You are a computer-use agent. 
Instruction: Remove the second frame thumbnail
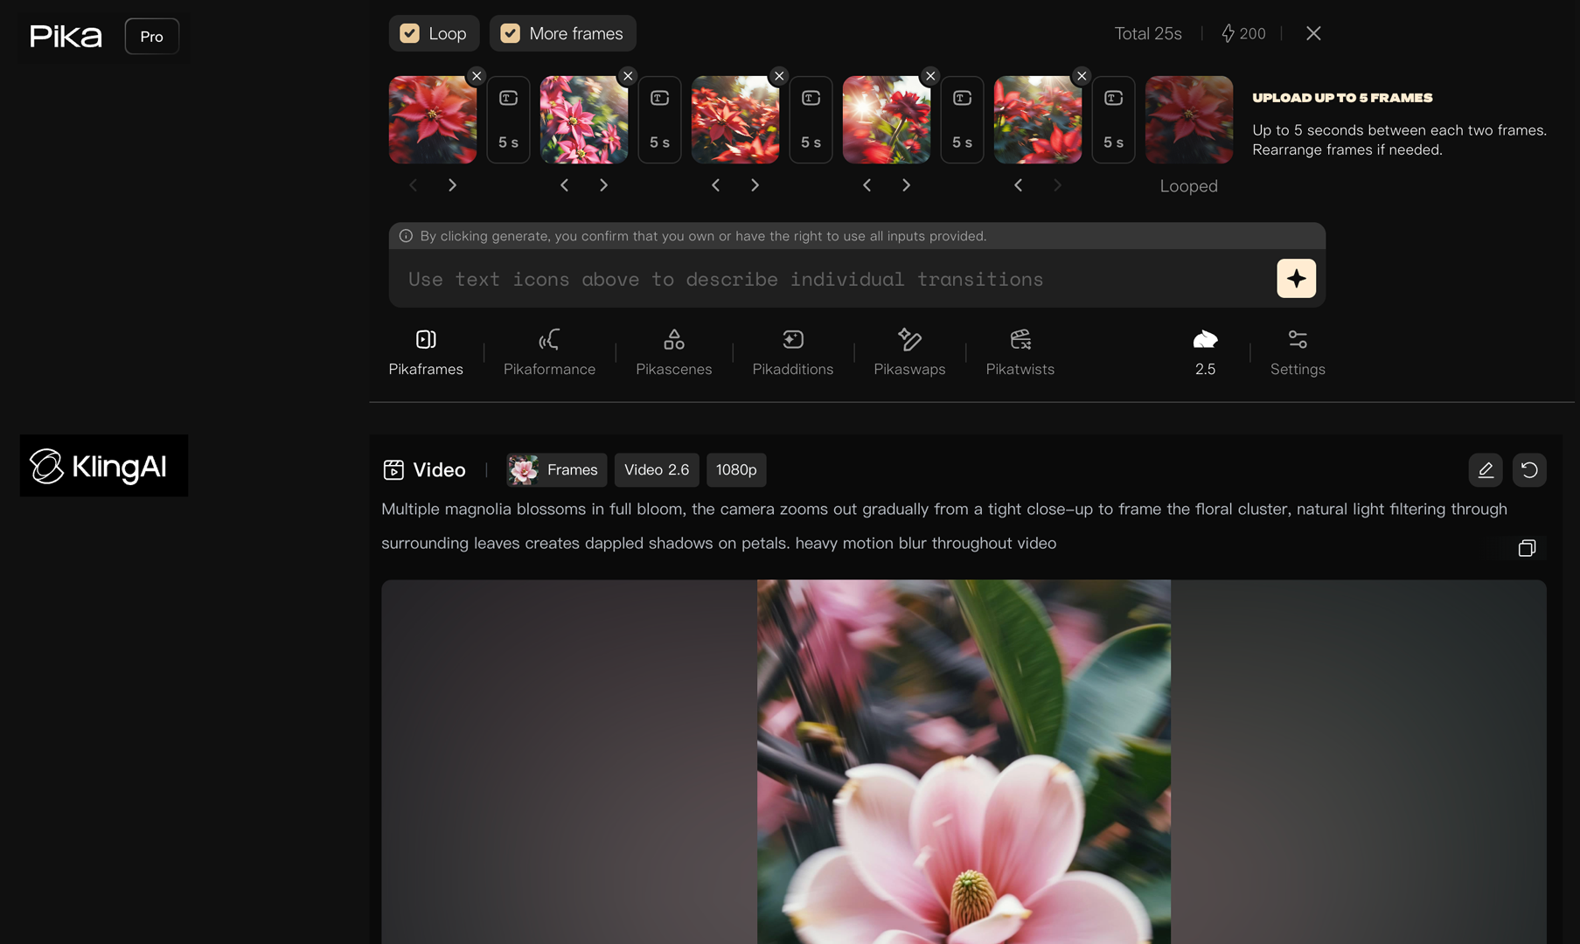628,76
